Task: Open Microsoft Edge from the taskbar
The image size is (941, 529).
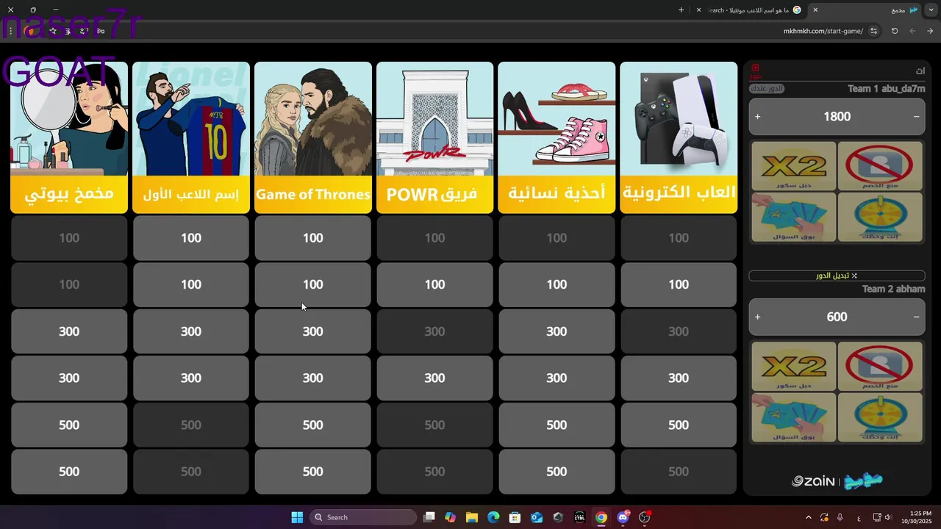Action: coord(493,517)
